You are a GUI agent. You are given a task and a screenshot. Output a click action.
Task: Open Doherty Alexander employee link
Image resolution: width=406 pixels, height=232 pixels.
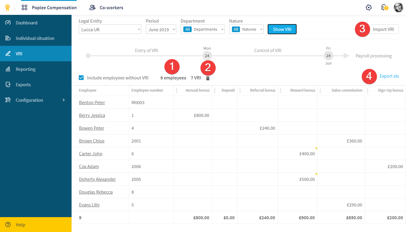[97, 179]
